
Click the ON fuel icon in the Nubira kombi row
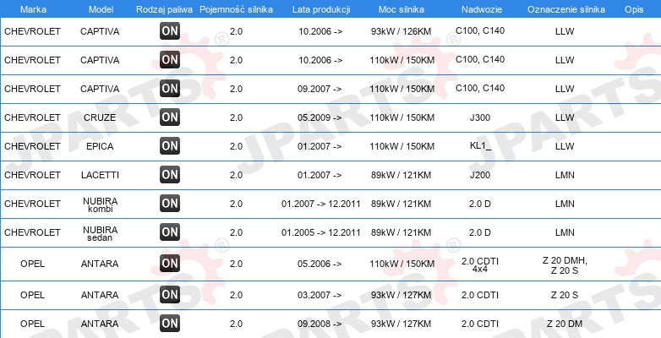click(x=170, y=203)
